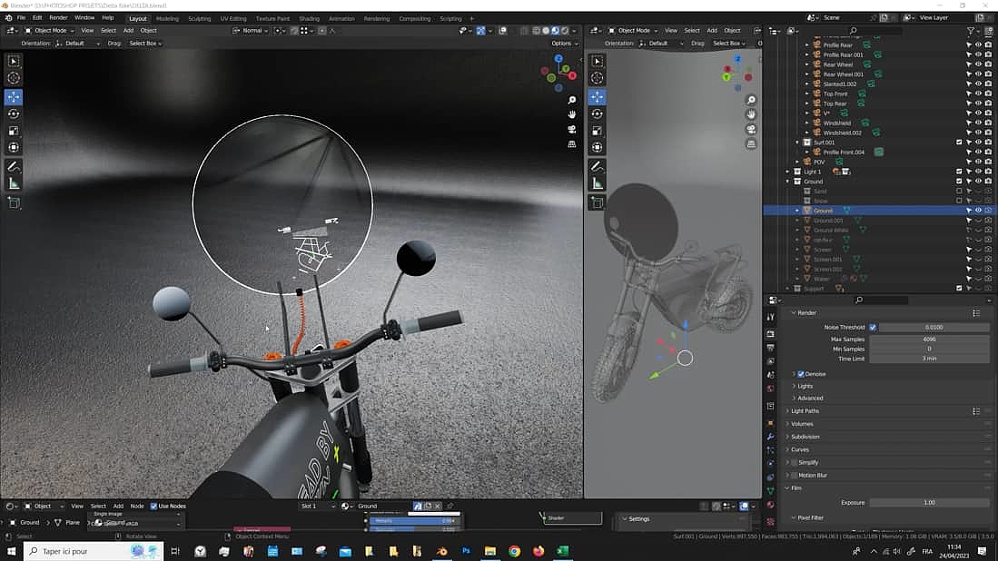The image size is (998, 561).
Task: Click the Cursor tool in left viewport
Action: click(14, 78)
